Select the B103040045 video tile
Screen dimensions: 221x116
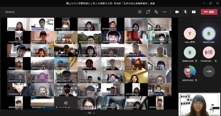(136, 90)
